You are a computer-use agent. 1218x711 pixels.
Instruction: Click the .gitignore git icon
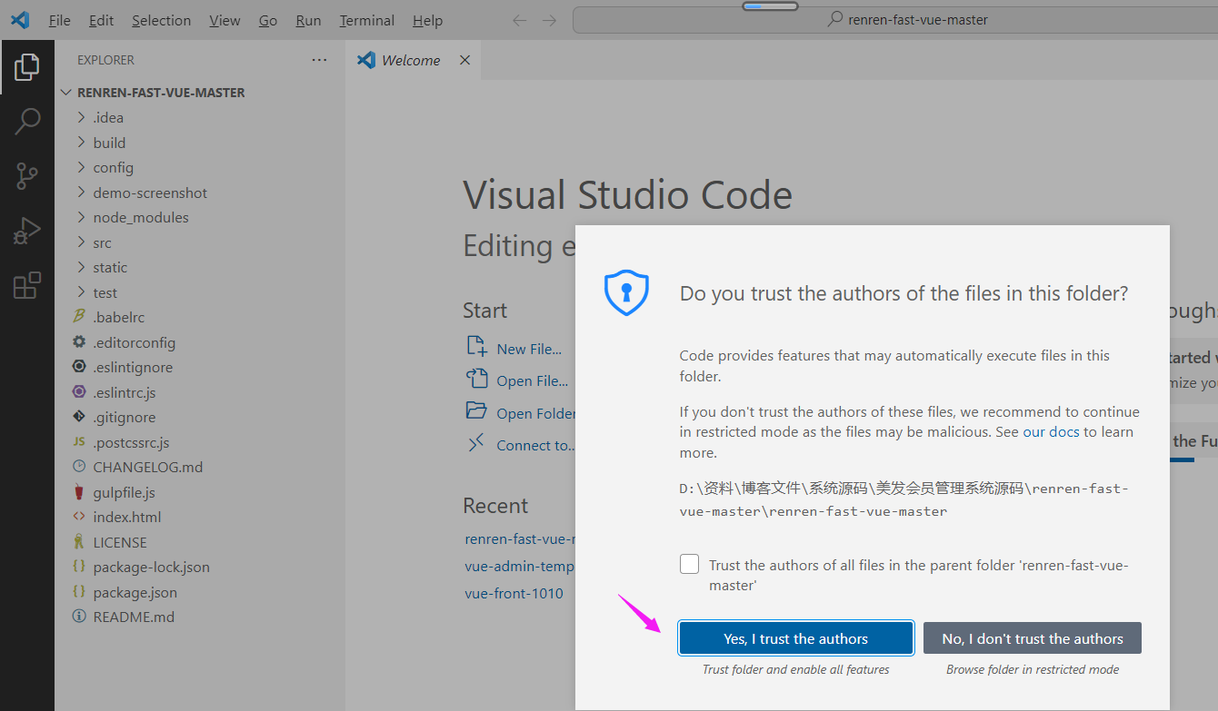(78, 417)
